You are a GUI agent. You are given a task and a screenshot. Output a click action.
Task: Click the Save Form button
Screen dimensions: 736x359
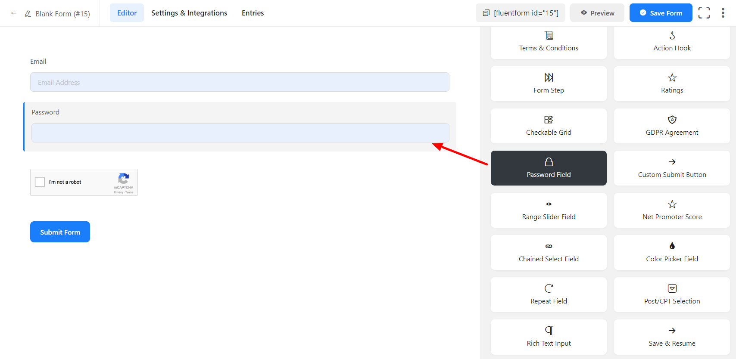click(x=661, y=13)
